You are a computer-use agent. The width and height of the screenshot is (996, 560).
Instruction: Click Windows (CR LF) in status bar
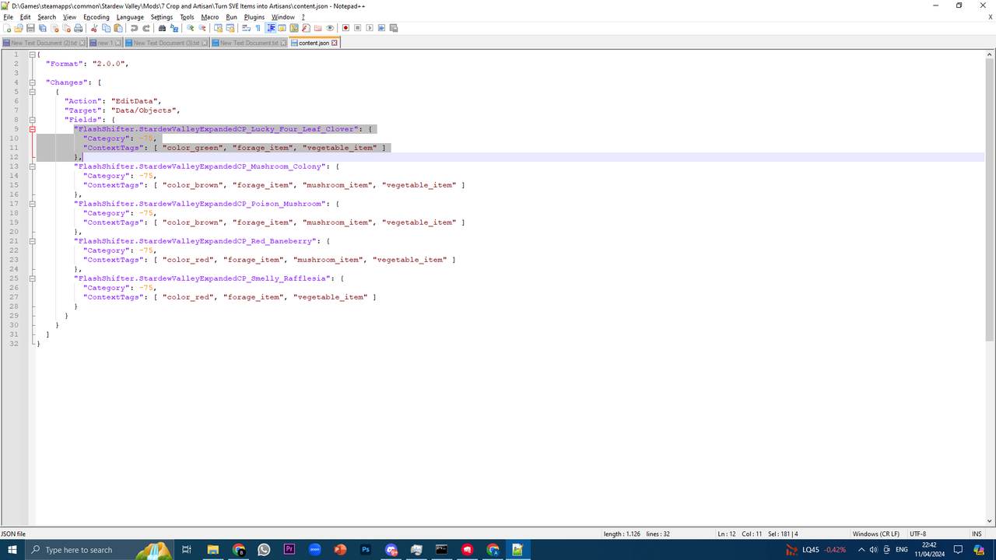875,534
